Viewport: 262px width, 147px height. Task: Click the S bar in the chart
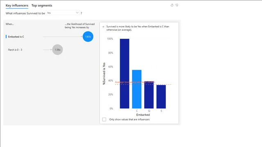(161, 97)
